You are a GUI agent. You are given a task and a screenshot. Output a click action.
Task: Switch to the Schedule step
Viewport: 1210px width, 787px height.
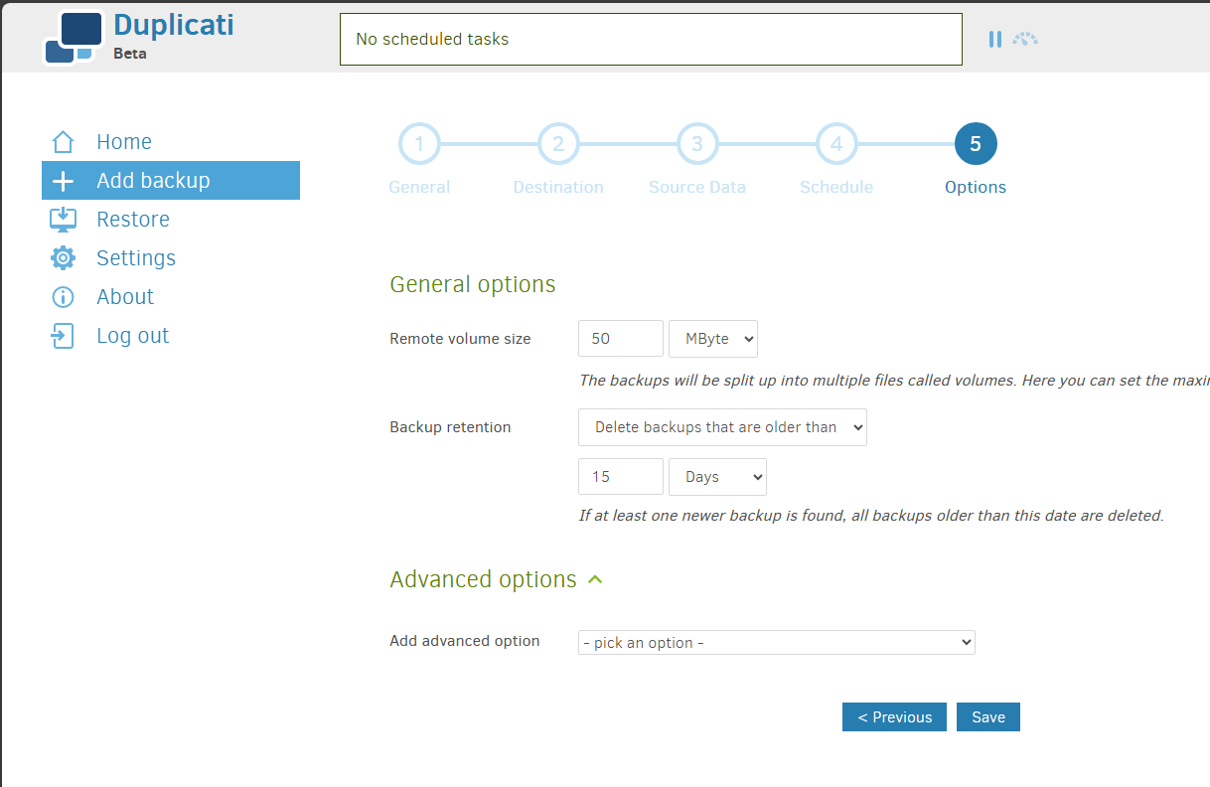[835, 143]
